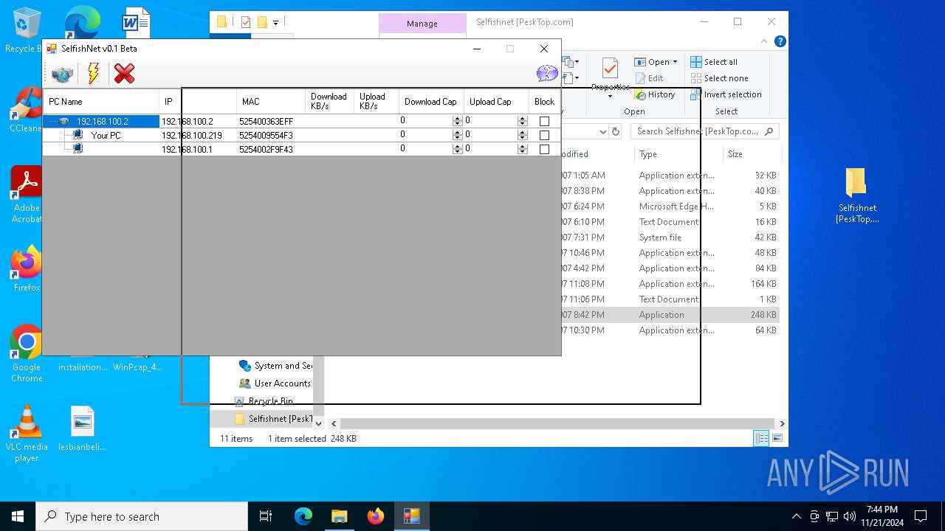Click the red X stop icon

point(124,73)
